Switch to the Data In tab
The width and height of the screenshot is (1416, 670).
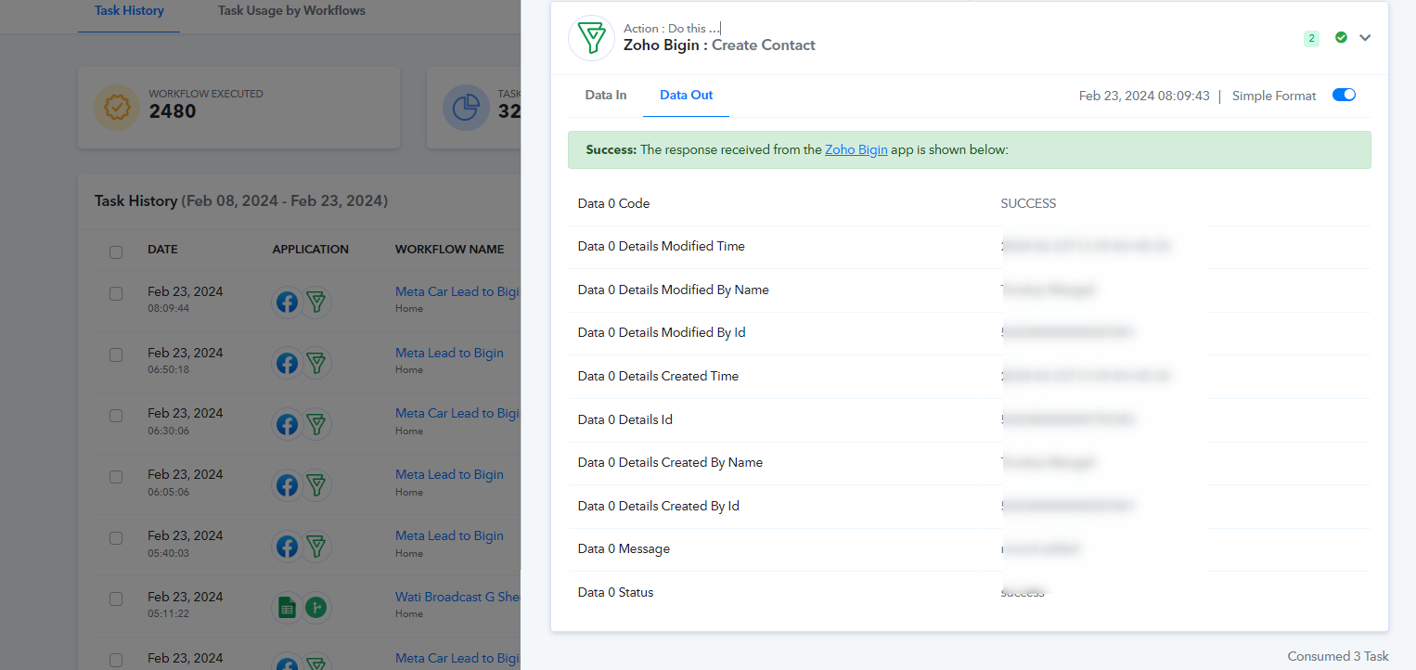coord(606,96)
